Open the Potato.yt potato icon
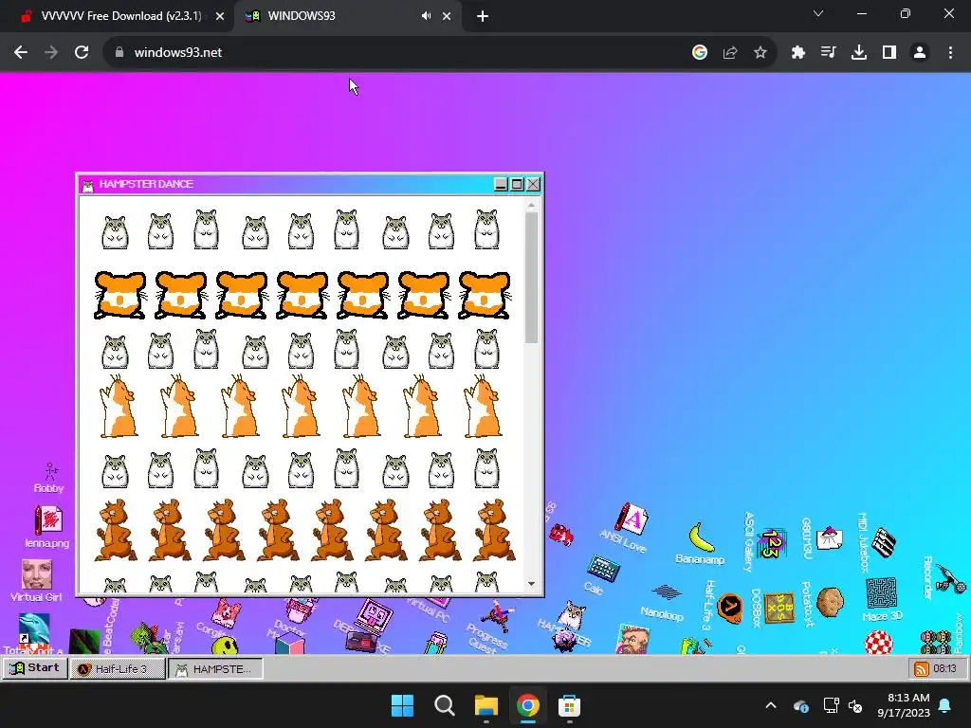This screenshot has width=971, height=728. pos(830,602)
